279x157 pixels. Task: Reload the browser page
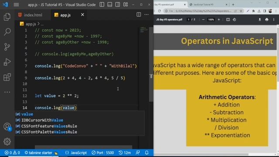click(x=159, y=11)
